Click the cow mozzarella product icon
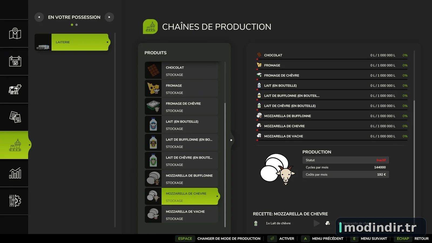 click(153, 214)
